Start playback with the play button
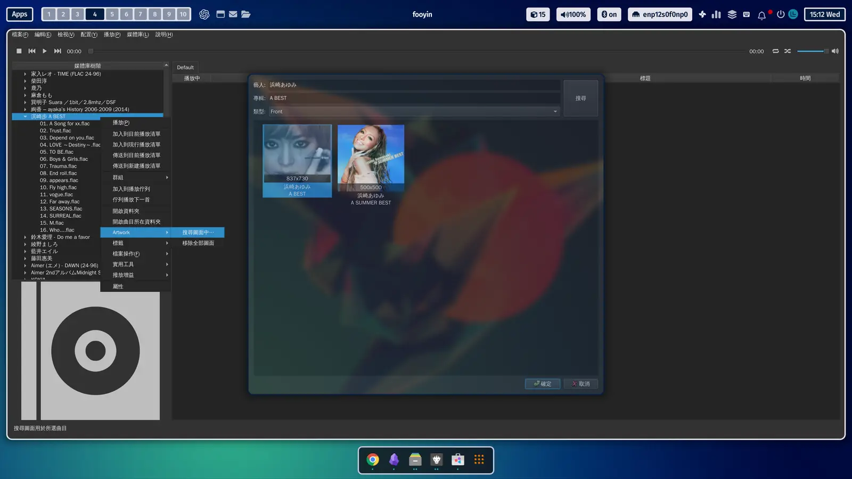 pyautogui.click(x=45, y=51)
